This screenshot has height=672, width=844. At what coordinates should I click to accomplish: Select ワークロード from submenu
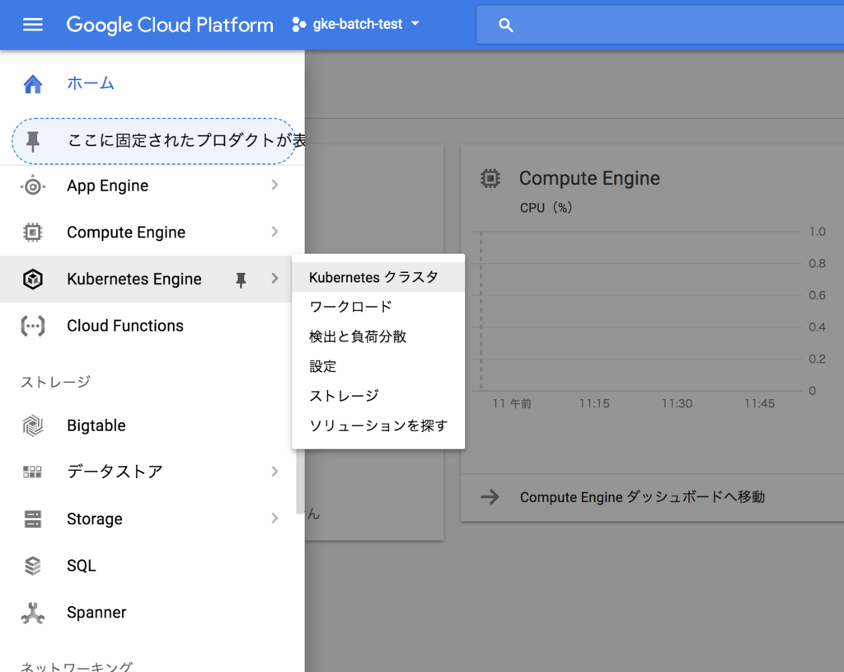coord(377,307)
